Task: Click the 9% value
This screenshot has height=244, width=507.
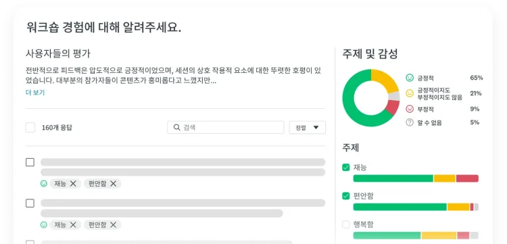Action: click(x=475, y=109)
